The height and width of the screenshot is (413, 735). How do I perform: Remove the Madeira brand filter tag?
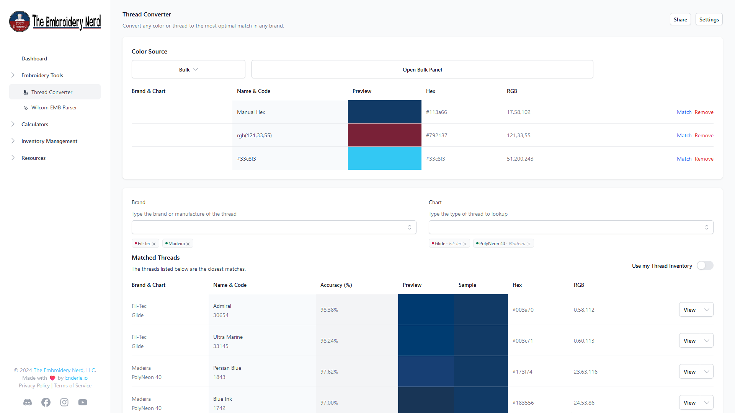(x=188, y=243)
